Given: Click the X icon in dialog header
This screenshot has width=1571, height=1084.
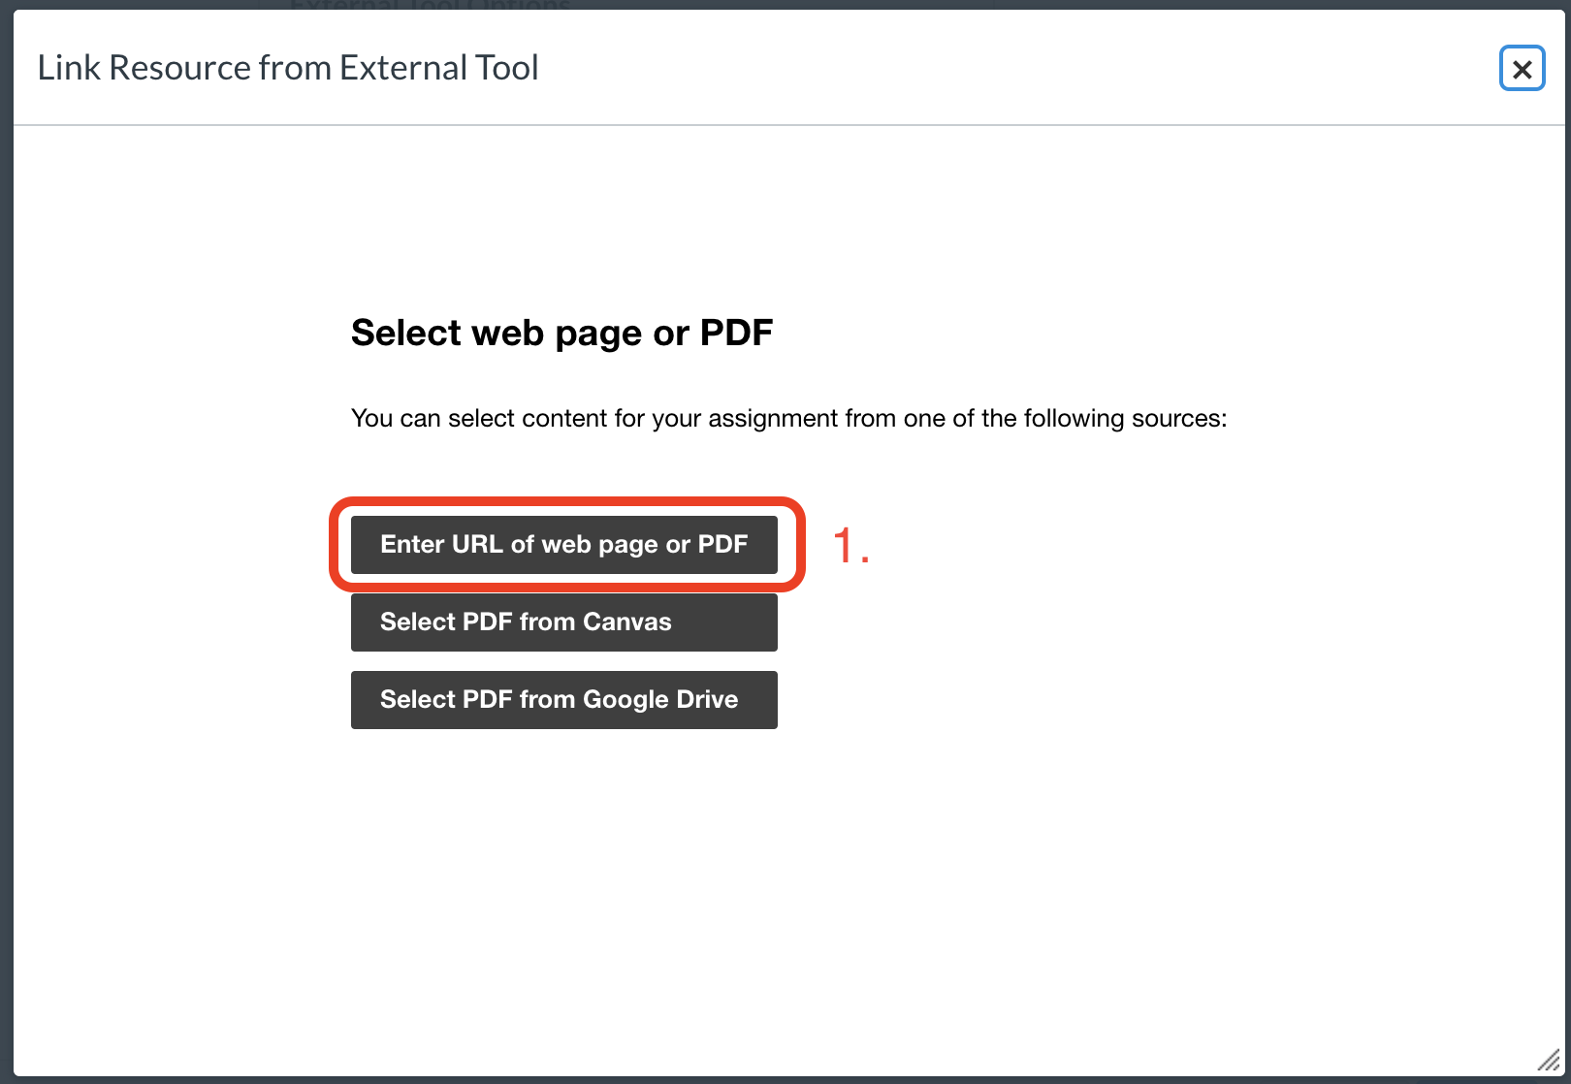Looking at the screenshot, I should (x=1522, y=69).
